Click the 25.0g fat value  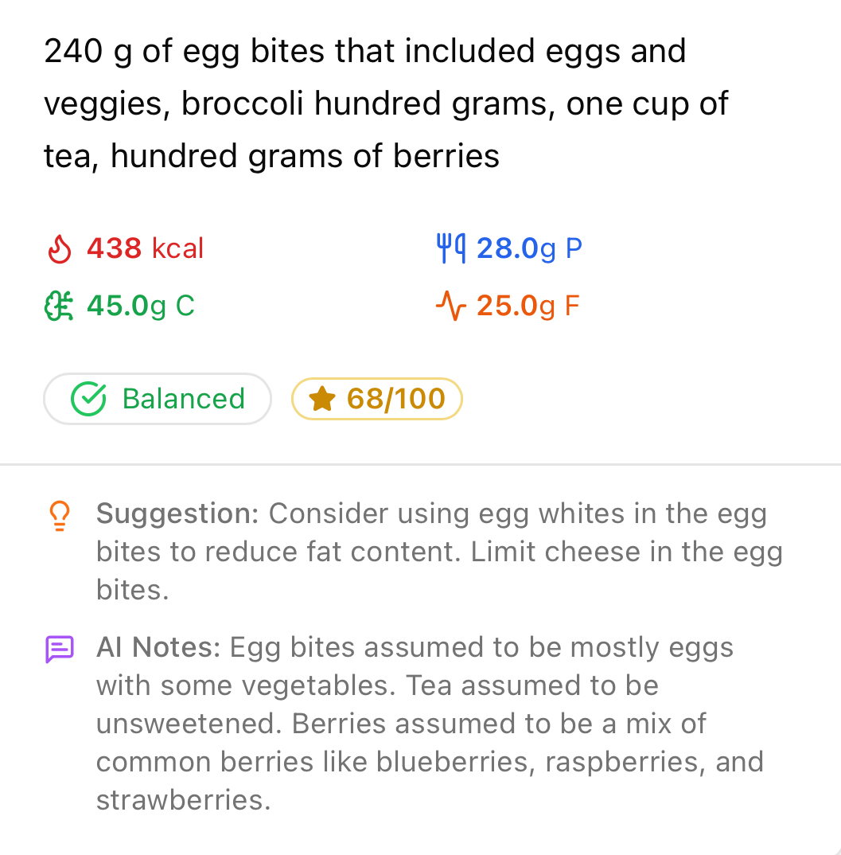(528, 306)
